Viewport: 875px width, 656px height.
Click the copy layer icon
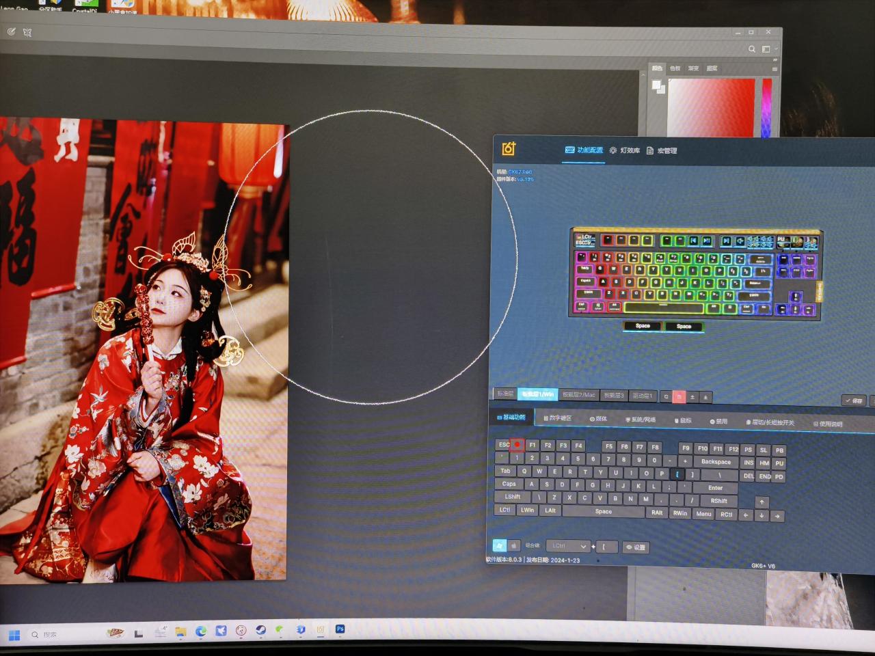click(x=666, y=396)
